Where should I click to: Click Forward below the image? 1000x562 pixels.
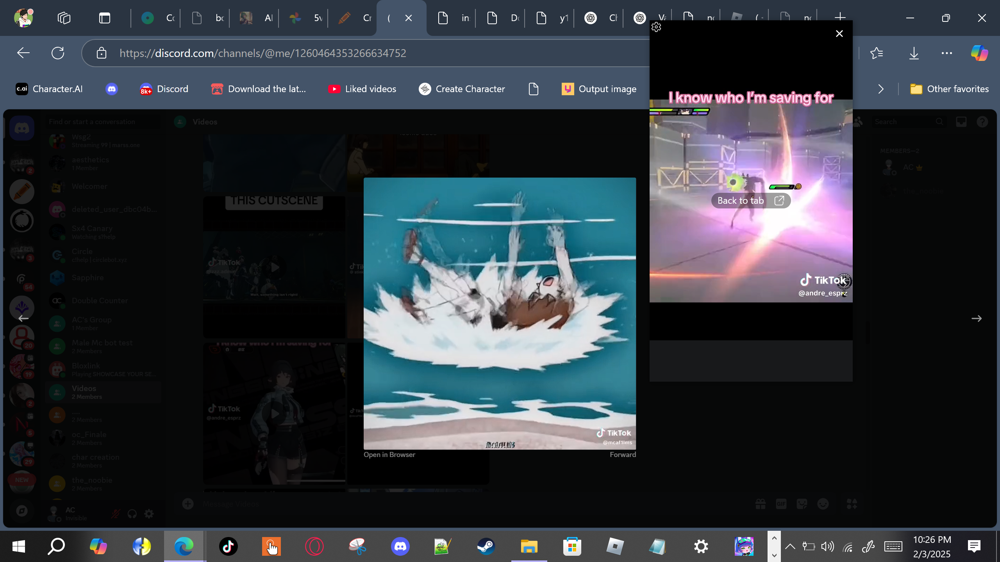tap(623, 455)
